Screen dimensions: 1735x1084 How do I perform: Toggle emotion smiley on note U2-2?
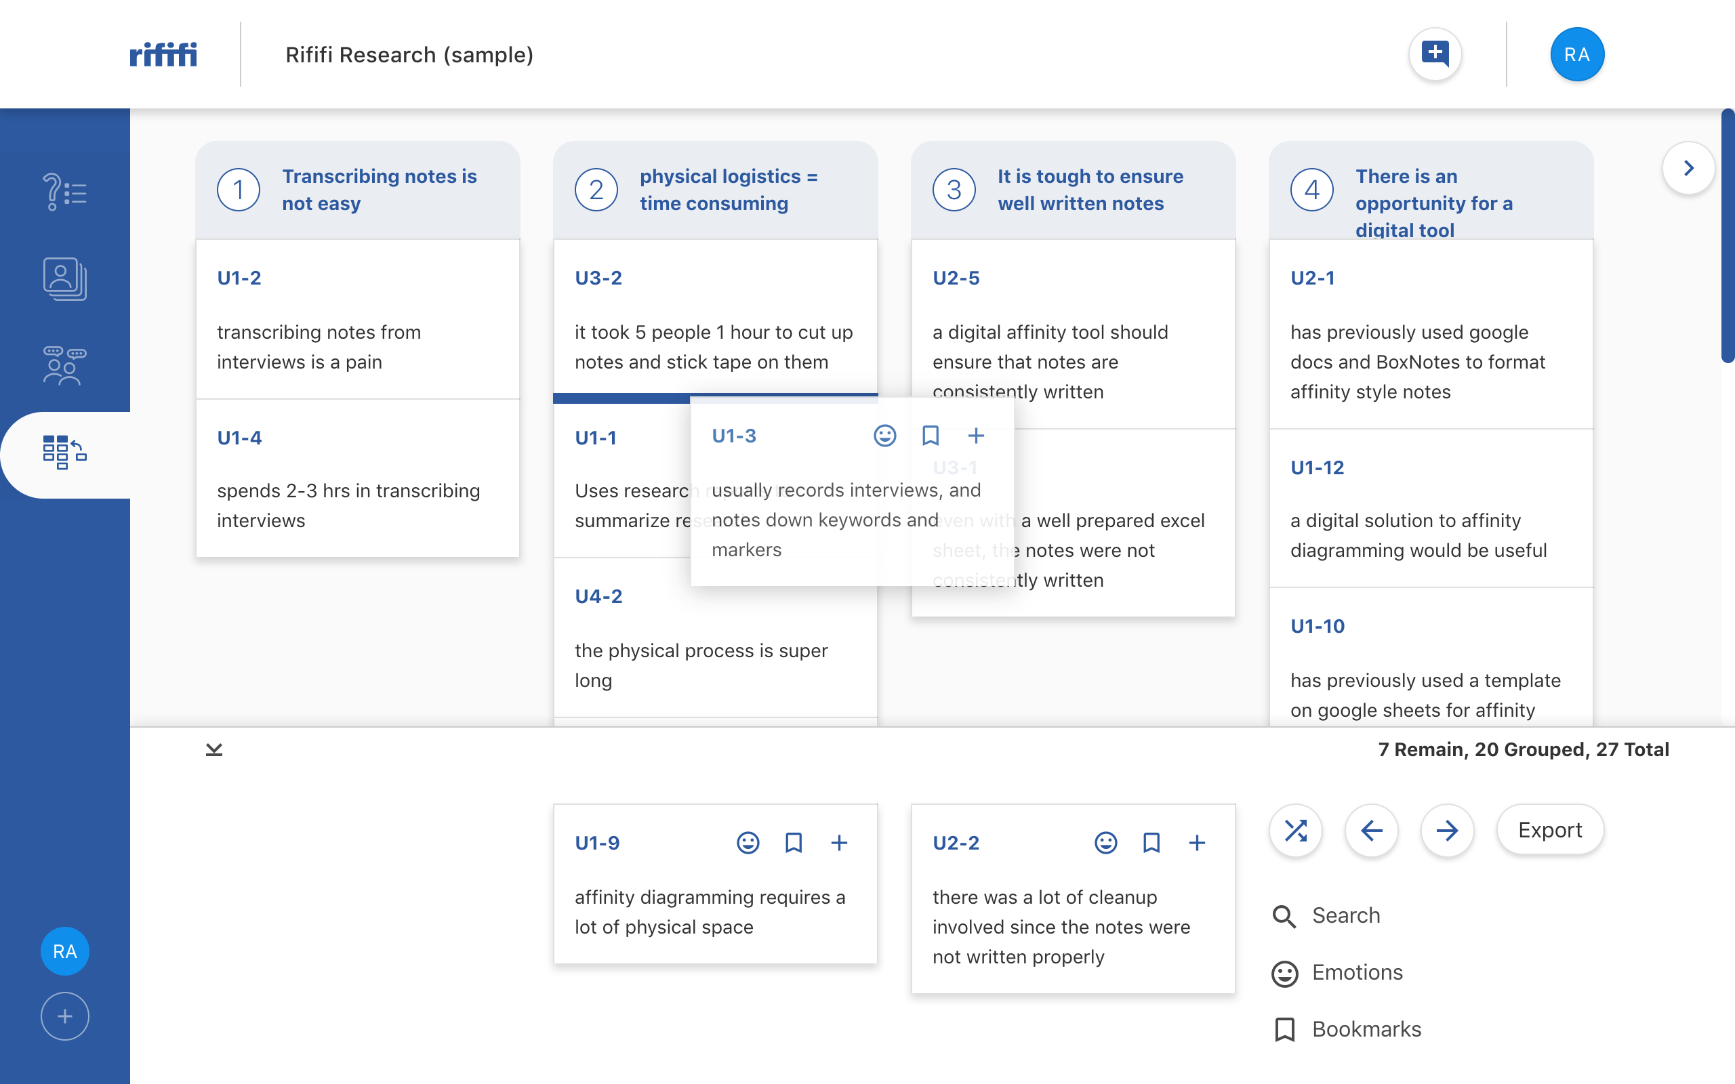click(x=1105, y=842)
